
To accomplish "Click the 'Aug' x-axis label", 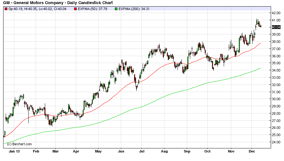I will click(164, 151).
